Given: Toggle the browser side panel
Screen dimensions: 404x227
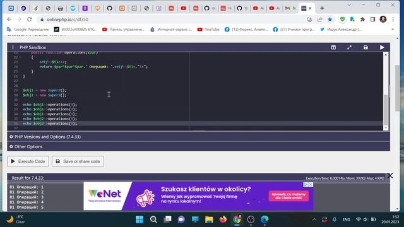Looking at the screenshot, I should click(x=372, y=20).
